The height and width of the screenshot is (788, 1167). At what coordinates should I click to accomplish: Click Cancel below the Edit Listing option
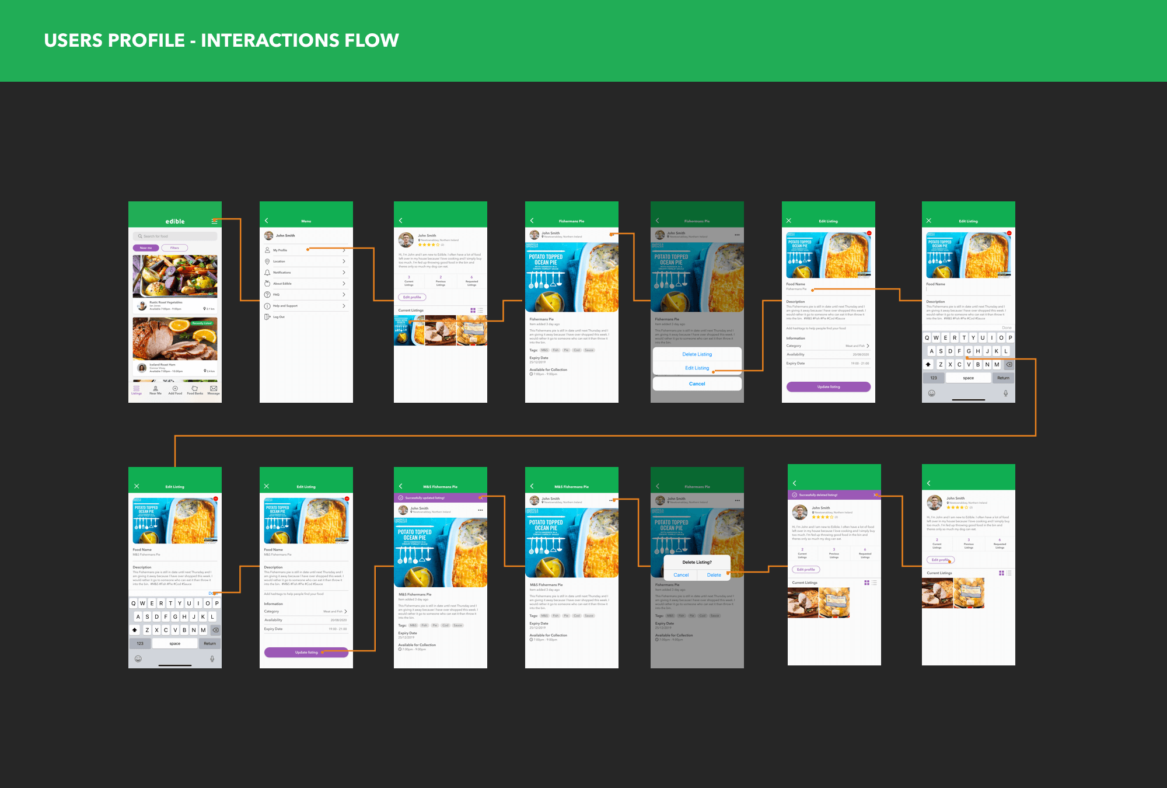697,383
